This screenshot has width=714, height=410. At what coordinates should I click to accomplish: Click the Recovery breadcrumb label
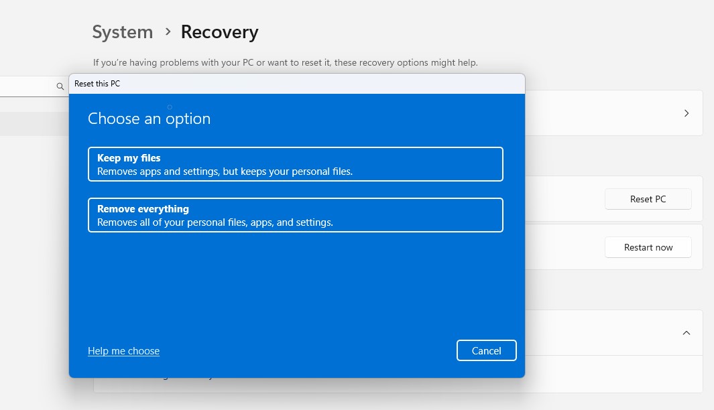tap(219, 31)
